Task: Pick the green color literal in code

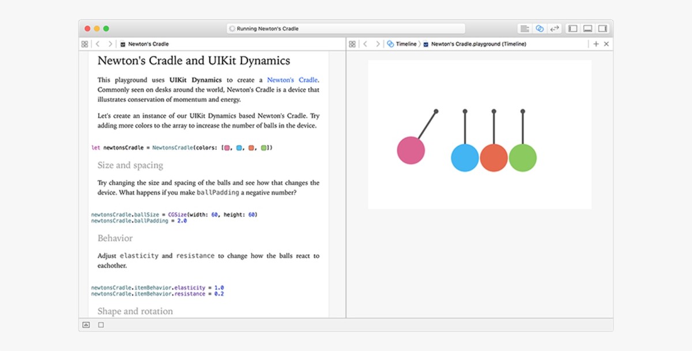Action: click(x=264, y=148)
